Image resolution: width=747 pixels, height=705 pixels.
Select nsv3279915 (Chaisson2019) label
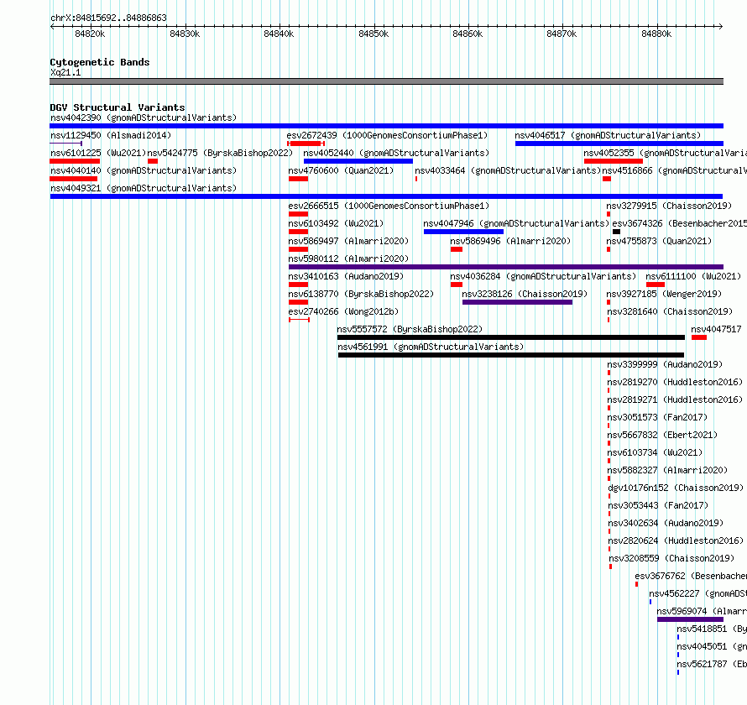point(669,206)
